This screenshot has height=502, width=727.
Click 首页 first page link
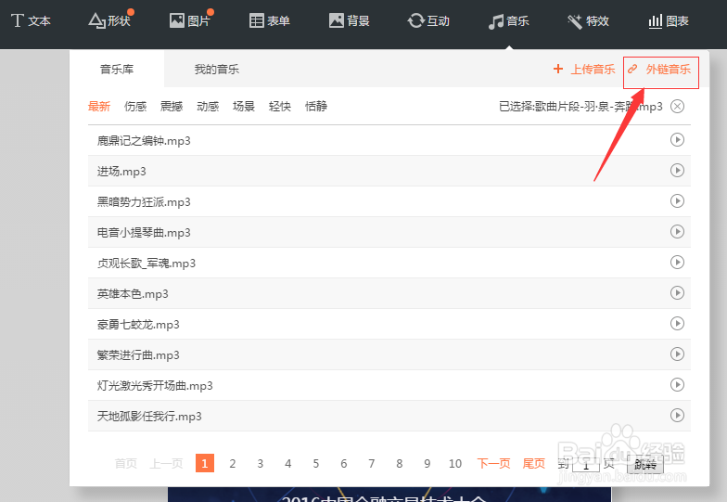[126, 463]
